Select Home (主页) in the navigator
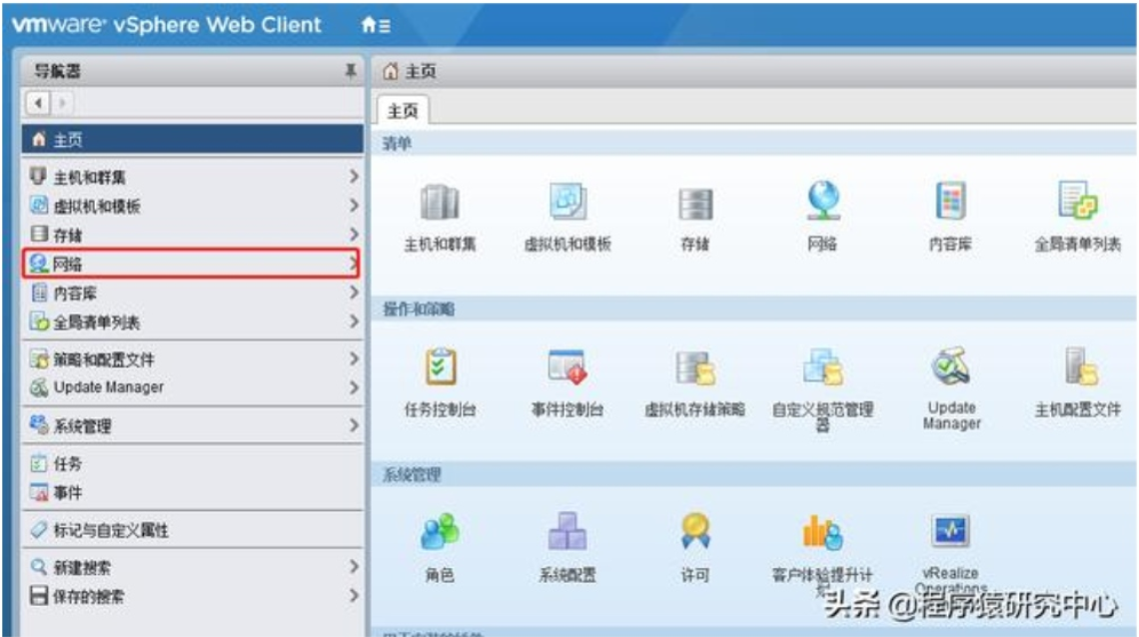1139x637 pixels. 193,140
